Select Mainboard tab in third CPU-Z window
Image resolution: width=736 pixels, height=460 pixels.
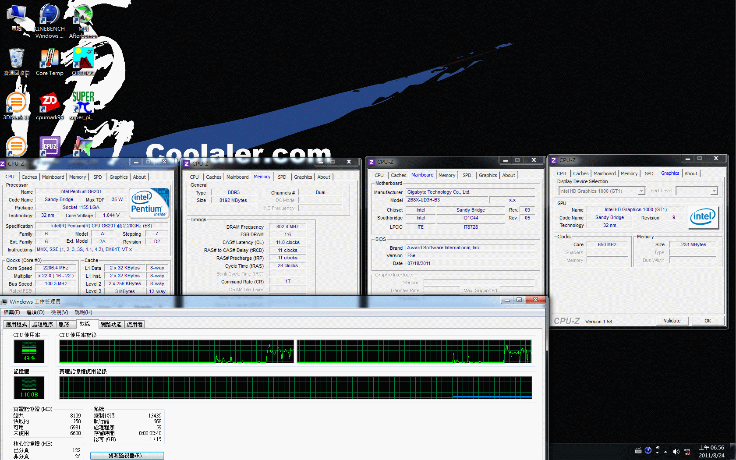click(x=422, y=175)
